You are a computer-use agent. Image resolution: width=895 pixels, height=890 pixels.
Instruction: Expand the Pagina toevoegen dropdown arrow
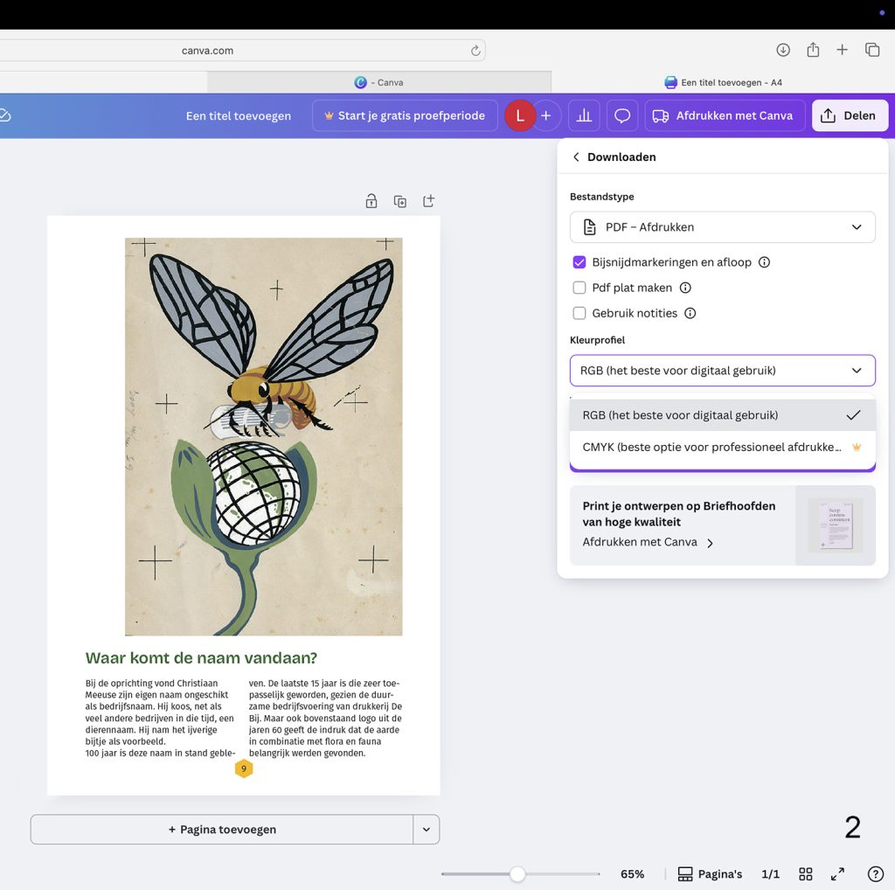pos(427,829)
